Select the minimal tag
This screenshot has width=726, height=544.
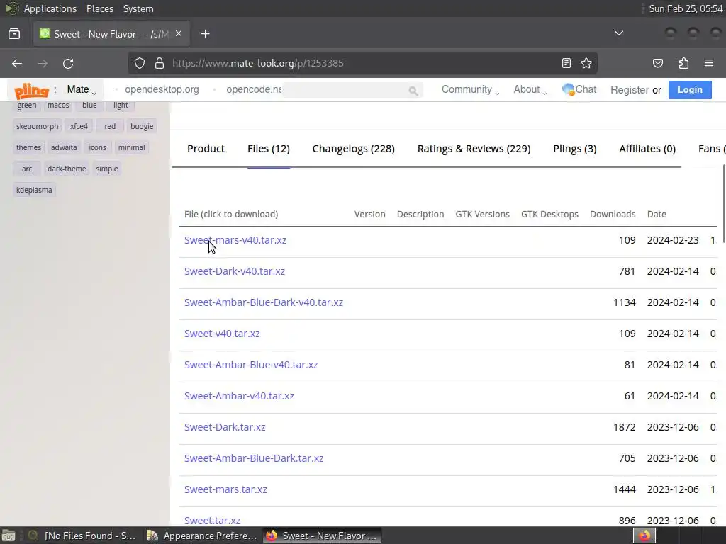click(x=131, y=147)
